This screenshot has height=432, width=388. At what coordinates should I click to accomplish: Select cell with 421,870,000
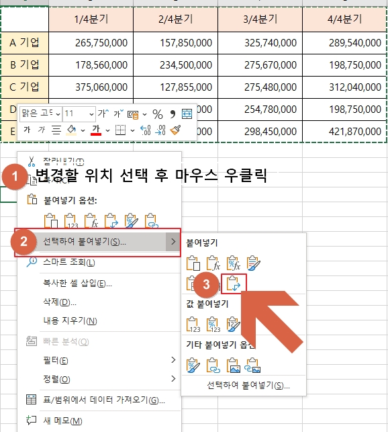click(344, 132)
